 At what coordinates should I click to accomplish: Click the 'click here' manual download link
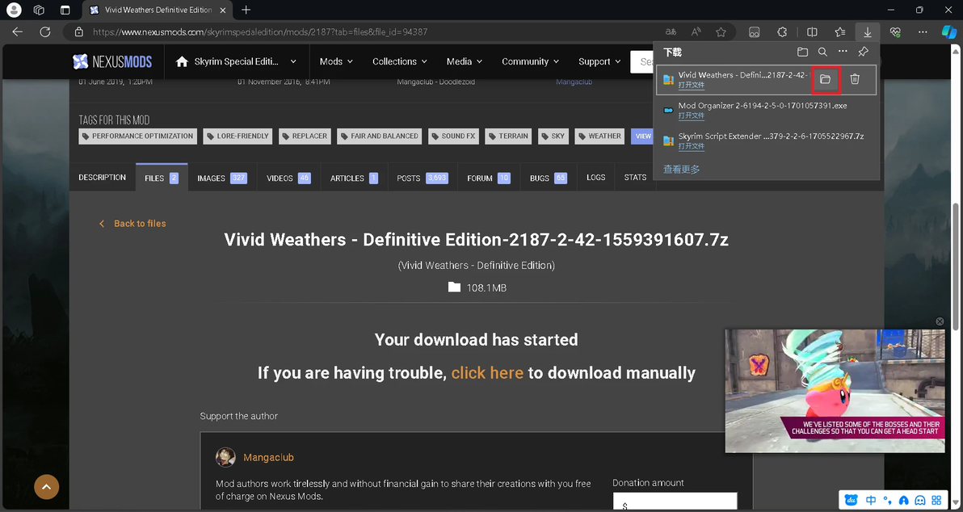(x=487, y=372)
